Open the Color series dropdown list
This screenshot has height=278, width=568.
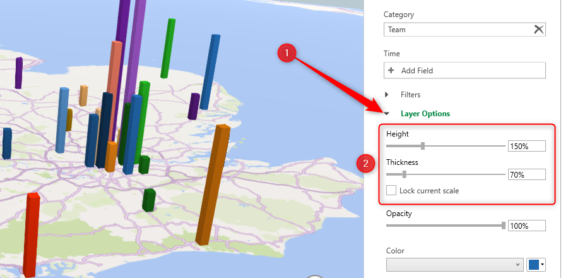click(454, 264)
